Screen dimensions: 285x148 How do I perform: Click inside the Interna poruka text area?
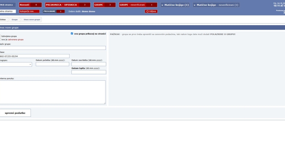tap(52, 92)
